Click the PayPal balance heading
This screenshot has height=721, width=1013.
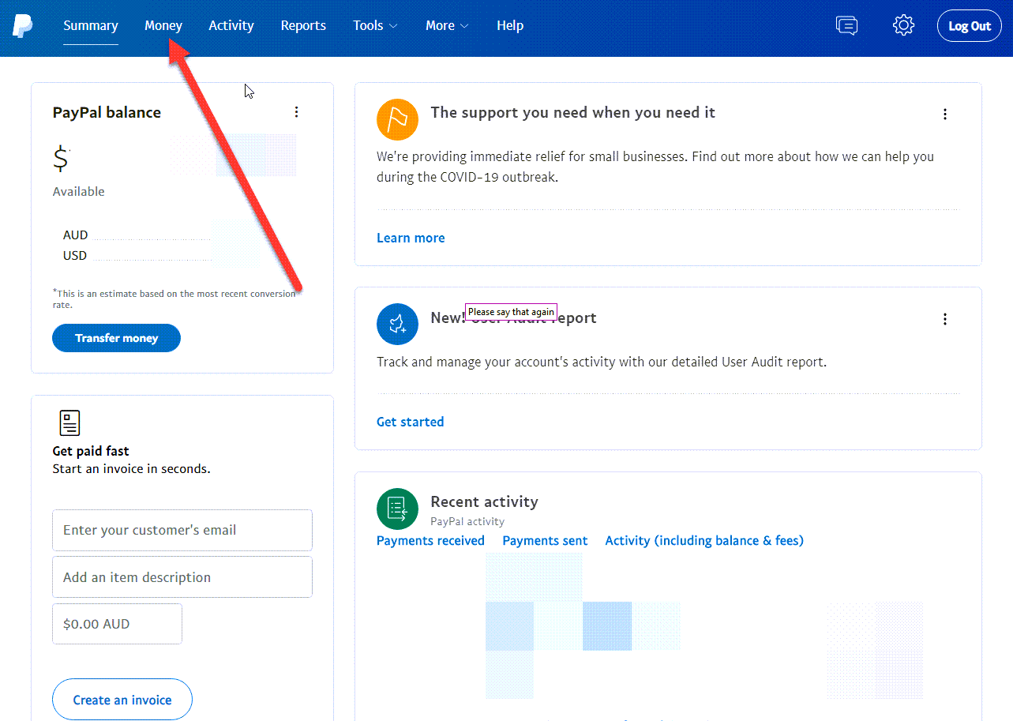point(107,112)
